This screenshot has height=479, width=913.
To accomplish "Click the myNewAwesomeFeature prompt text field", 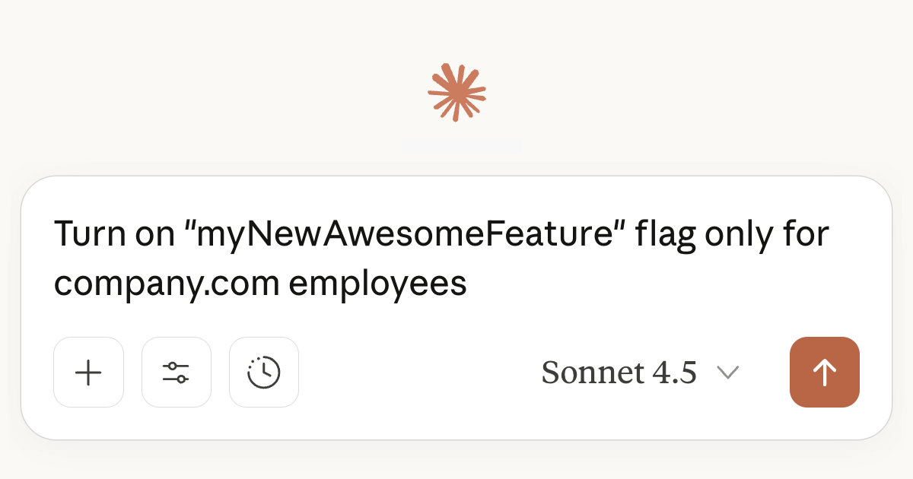I will click(441, 257).
